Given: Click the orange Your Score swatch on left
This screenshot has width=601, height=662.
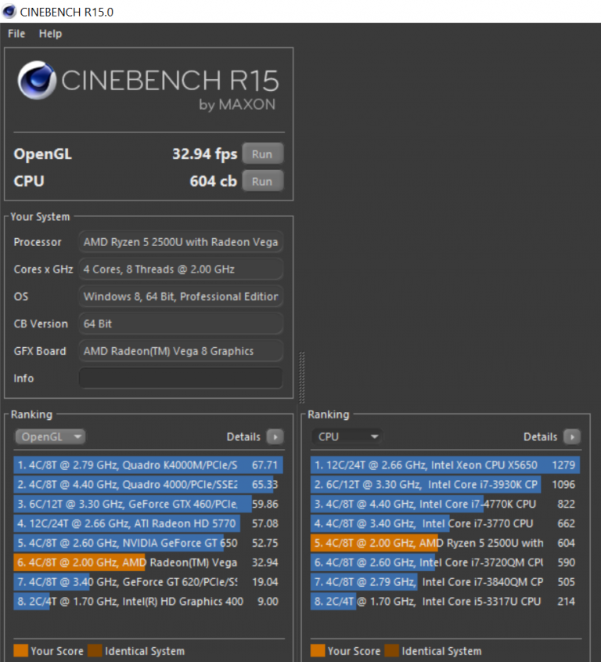Looking at the screenshot, I should pyautogui.click(x=20, y=651).
